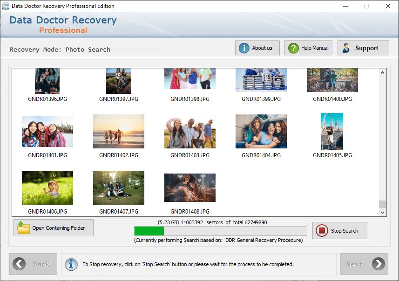Select the GNDR01401.JPG thumbnail image
The width and height of the screenshot is (399, 281).
coord(47,132)
